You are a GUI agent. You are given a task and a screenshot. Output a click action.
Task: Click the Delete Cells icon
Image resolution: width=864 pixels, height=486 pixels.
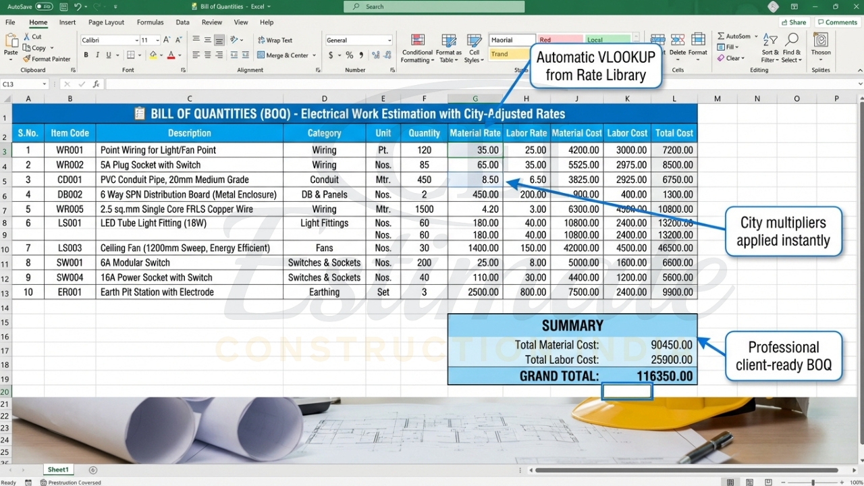coord(678,40)
